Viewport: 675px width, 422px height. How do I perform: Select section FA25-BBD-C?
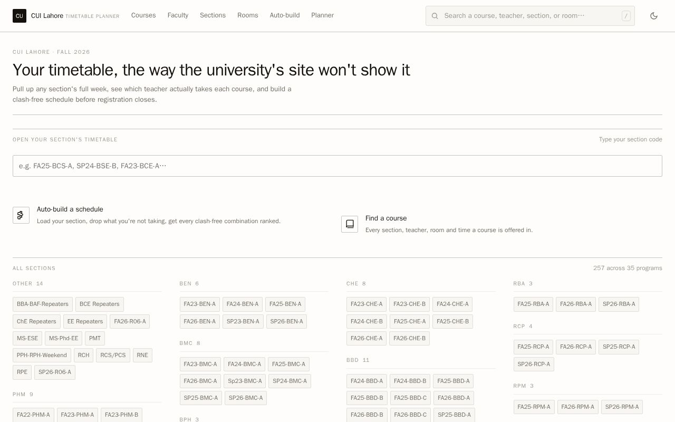pos(410,398)
